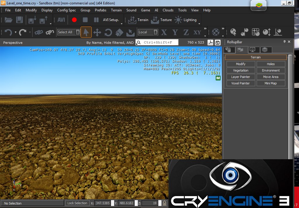
Task: Switch to RollupBar Terrain tab (landscape icon)
Action: click(241, 50)
